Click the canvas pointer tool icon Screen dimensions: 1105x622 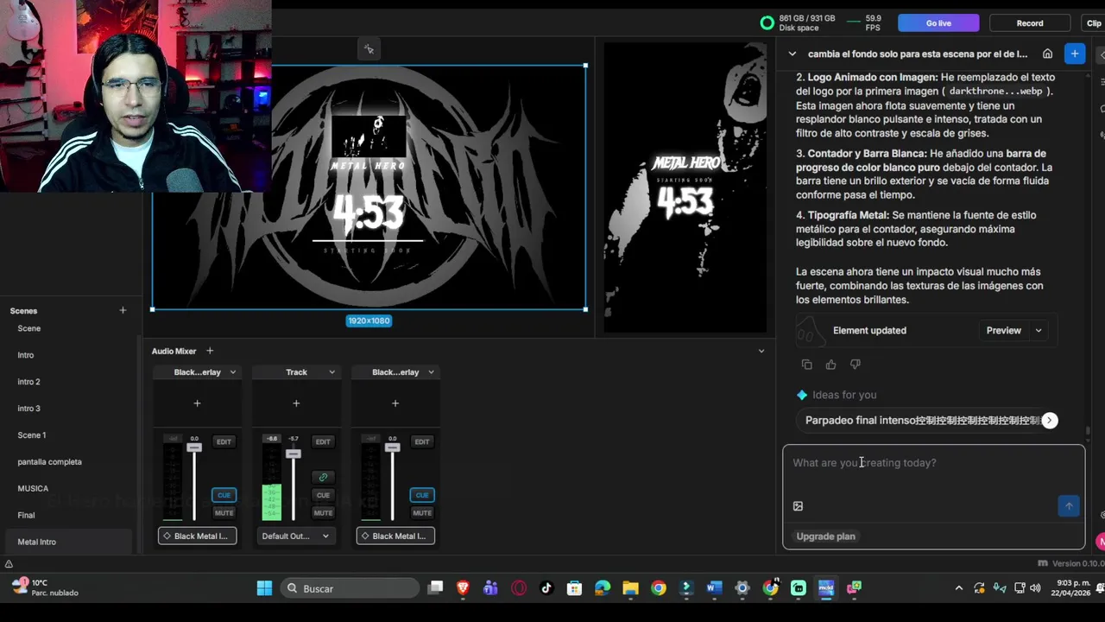369,49
